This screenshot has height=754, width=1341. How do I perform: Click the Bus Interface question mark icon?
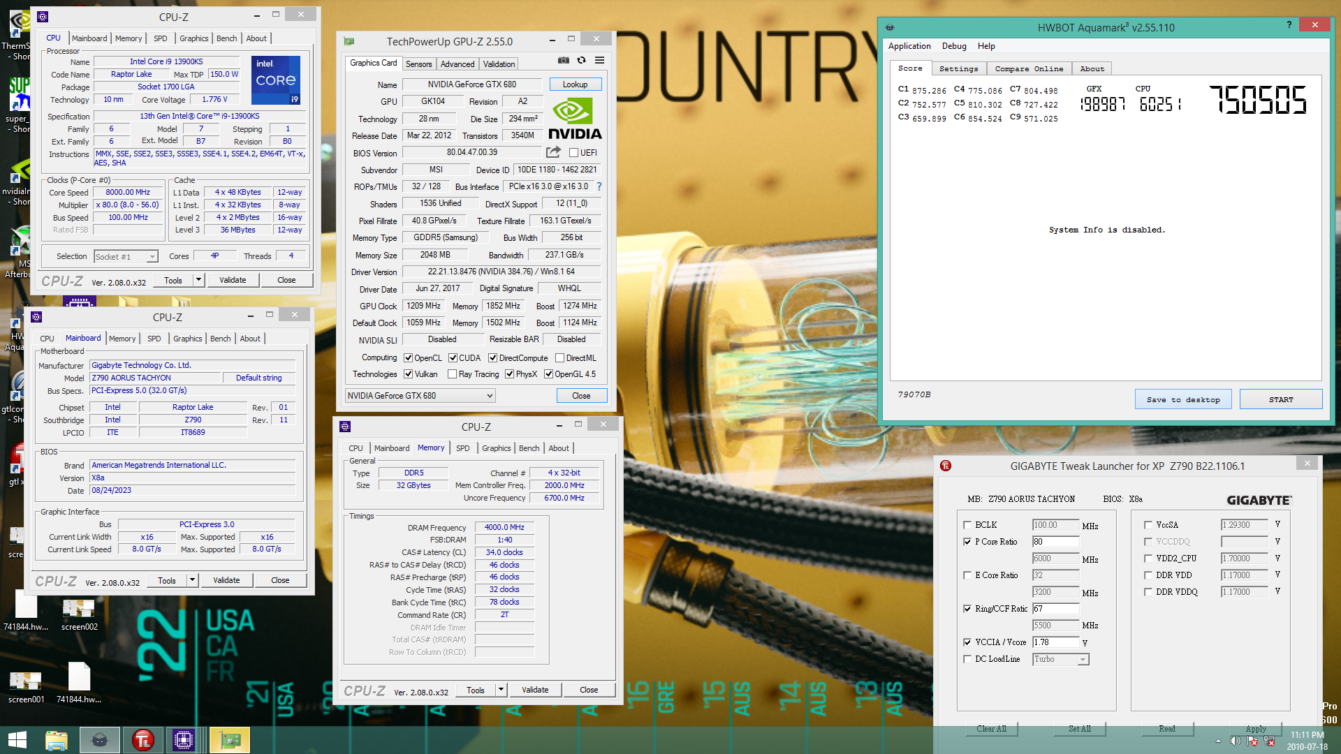(x=599, y=186)
